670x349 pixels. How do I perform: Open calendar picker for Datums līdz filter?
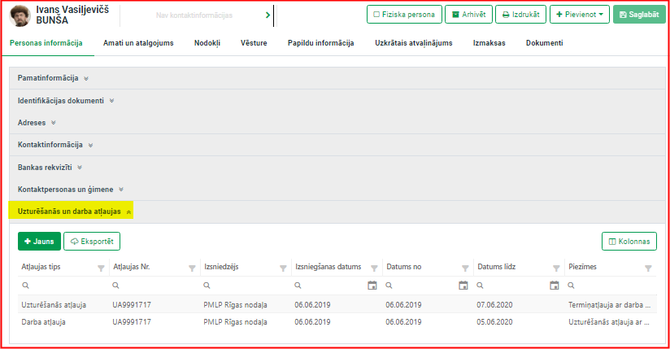555,286
